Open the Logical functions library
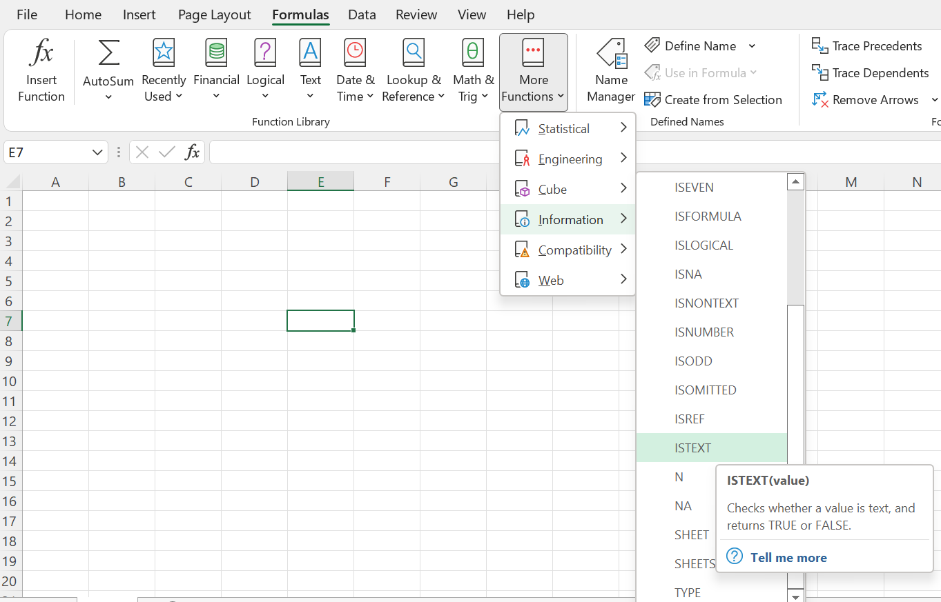The width and height of the screenshot is (941, 602). pos(265,71)
